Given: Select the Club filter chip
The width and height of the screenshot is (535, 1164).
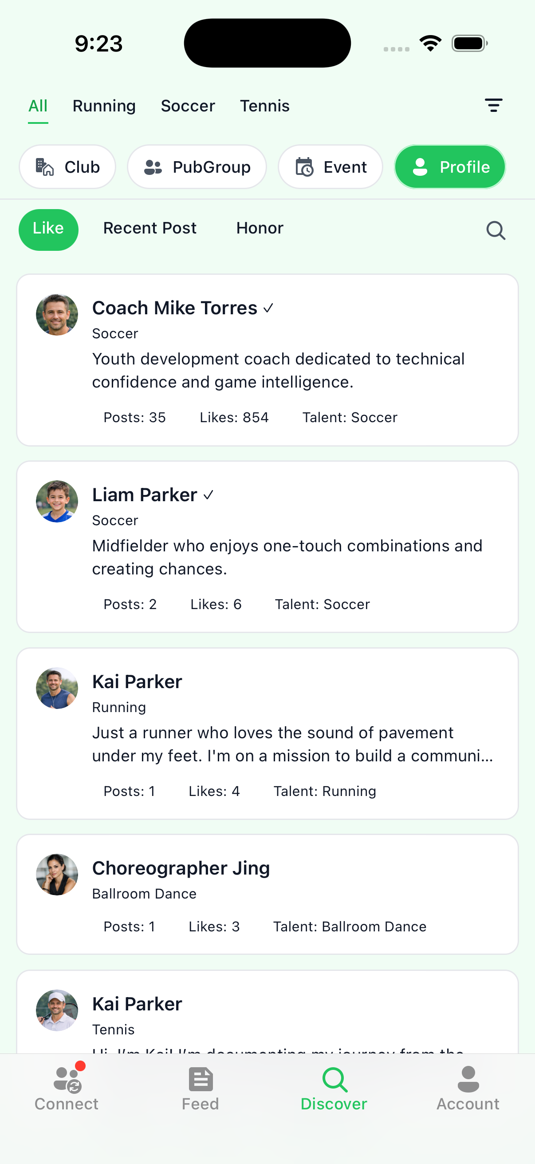Looking at the screenshot, I should [x=67, y=167].
